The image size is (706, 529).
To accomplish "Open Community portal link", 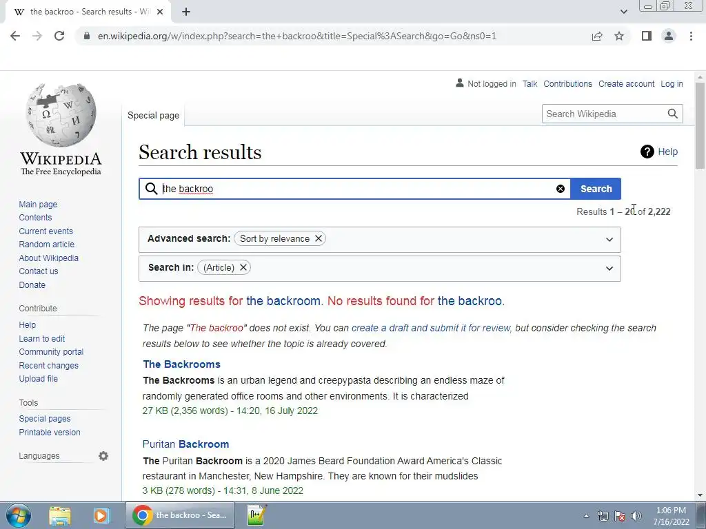I will click(51, 352).
